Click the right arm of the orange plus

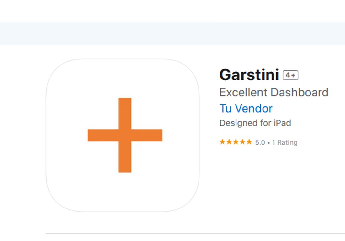click(x=147, y=135)
